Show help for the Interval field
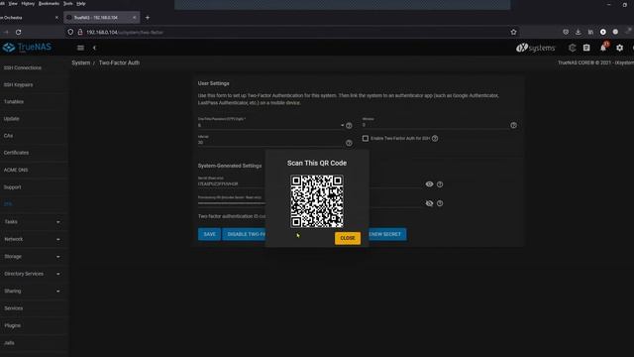Screen dimensions: 634x357 pyautogui.click(x=349, y=143)
